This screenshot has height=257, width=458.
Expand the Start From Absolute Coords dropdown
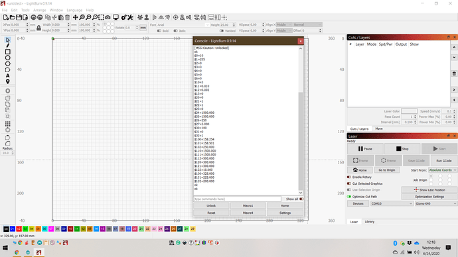click(x=442, y=170)
